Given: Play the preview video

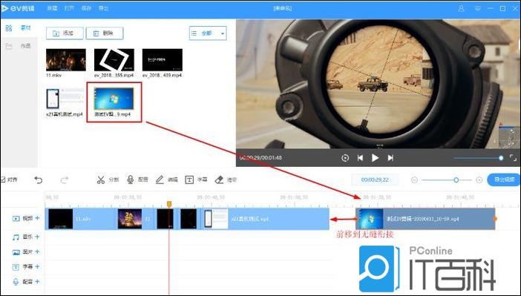Looking at the screenshot, I should click(x=375, y=158).
